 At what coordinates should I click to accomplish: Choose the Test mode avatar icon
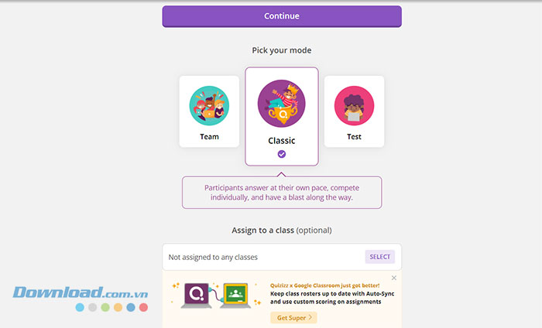click(354, 106)
